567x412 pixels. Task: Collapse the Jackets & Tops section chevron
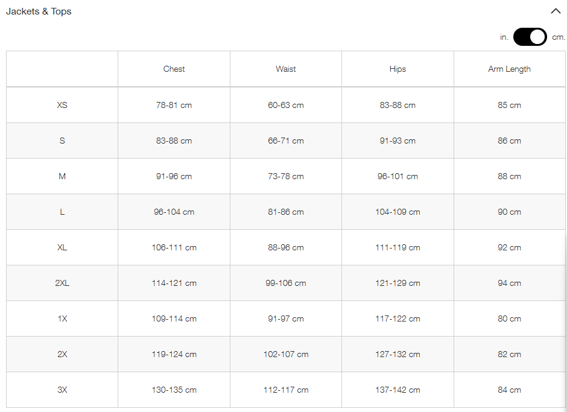[x=556, y=11]
